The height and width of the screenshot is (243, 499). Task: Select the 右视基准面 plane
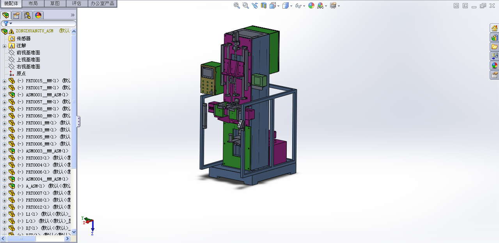coord(28,67)
